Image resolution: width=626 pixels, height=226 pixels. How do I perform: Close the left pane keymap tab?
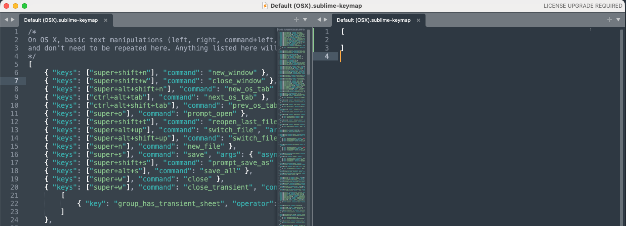tap(106, 20)
